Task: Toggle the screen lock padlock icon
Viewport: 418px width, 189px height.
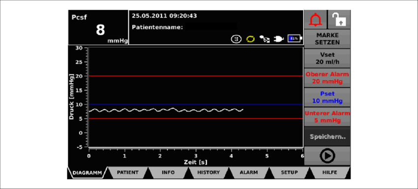Action: tap(339, 20)
